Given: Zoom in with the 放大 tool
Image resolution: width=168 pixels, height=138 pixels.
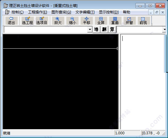Looking at the screenshot, I should click(58, 21).
